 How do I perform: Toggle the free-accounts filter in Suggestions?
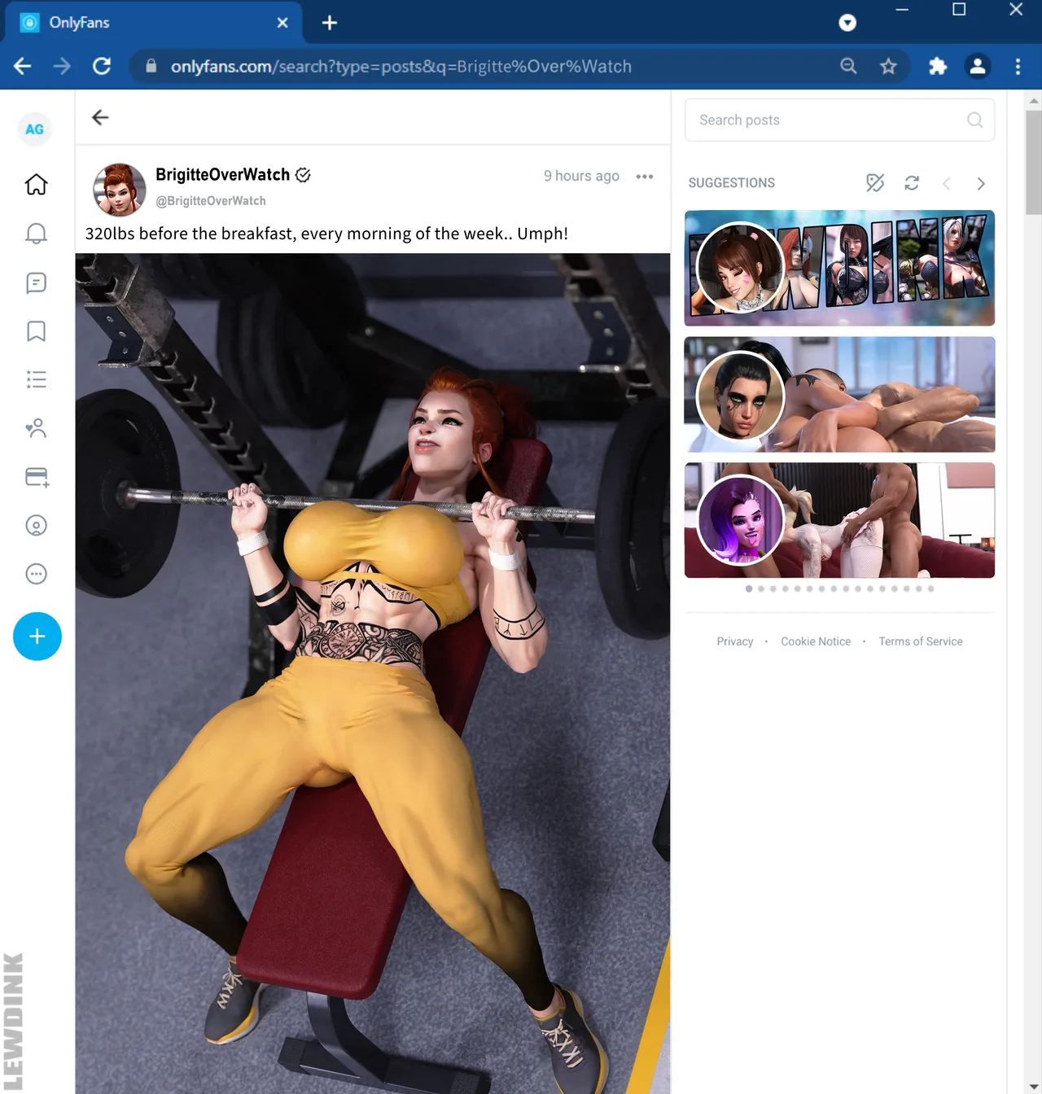pyautogui.click(x=875, y=183)
